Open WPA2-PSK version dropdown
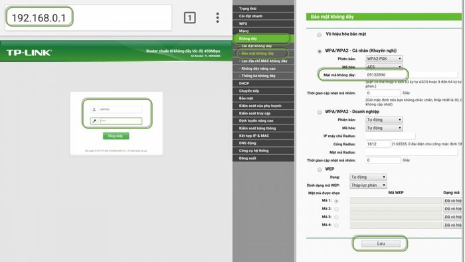The height and width of the screenshot is (262, 465). coord(384,59)
